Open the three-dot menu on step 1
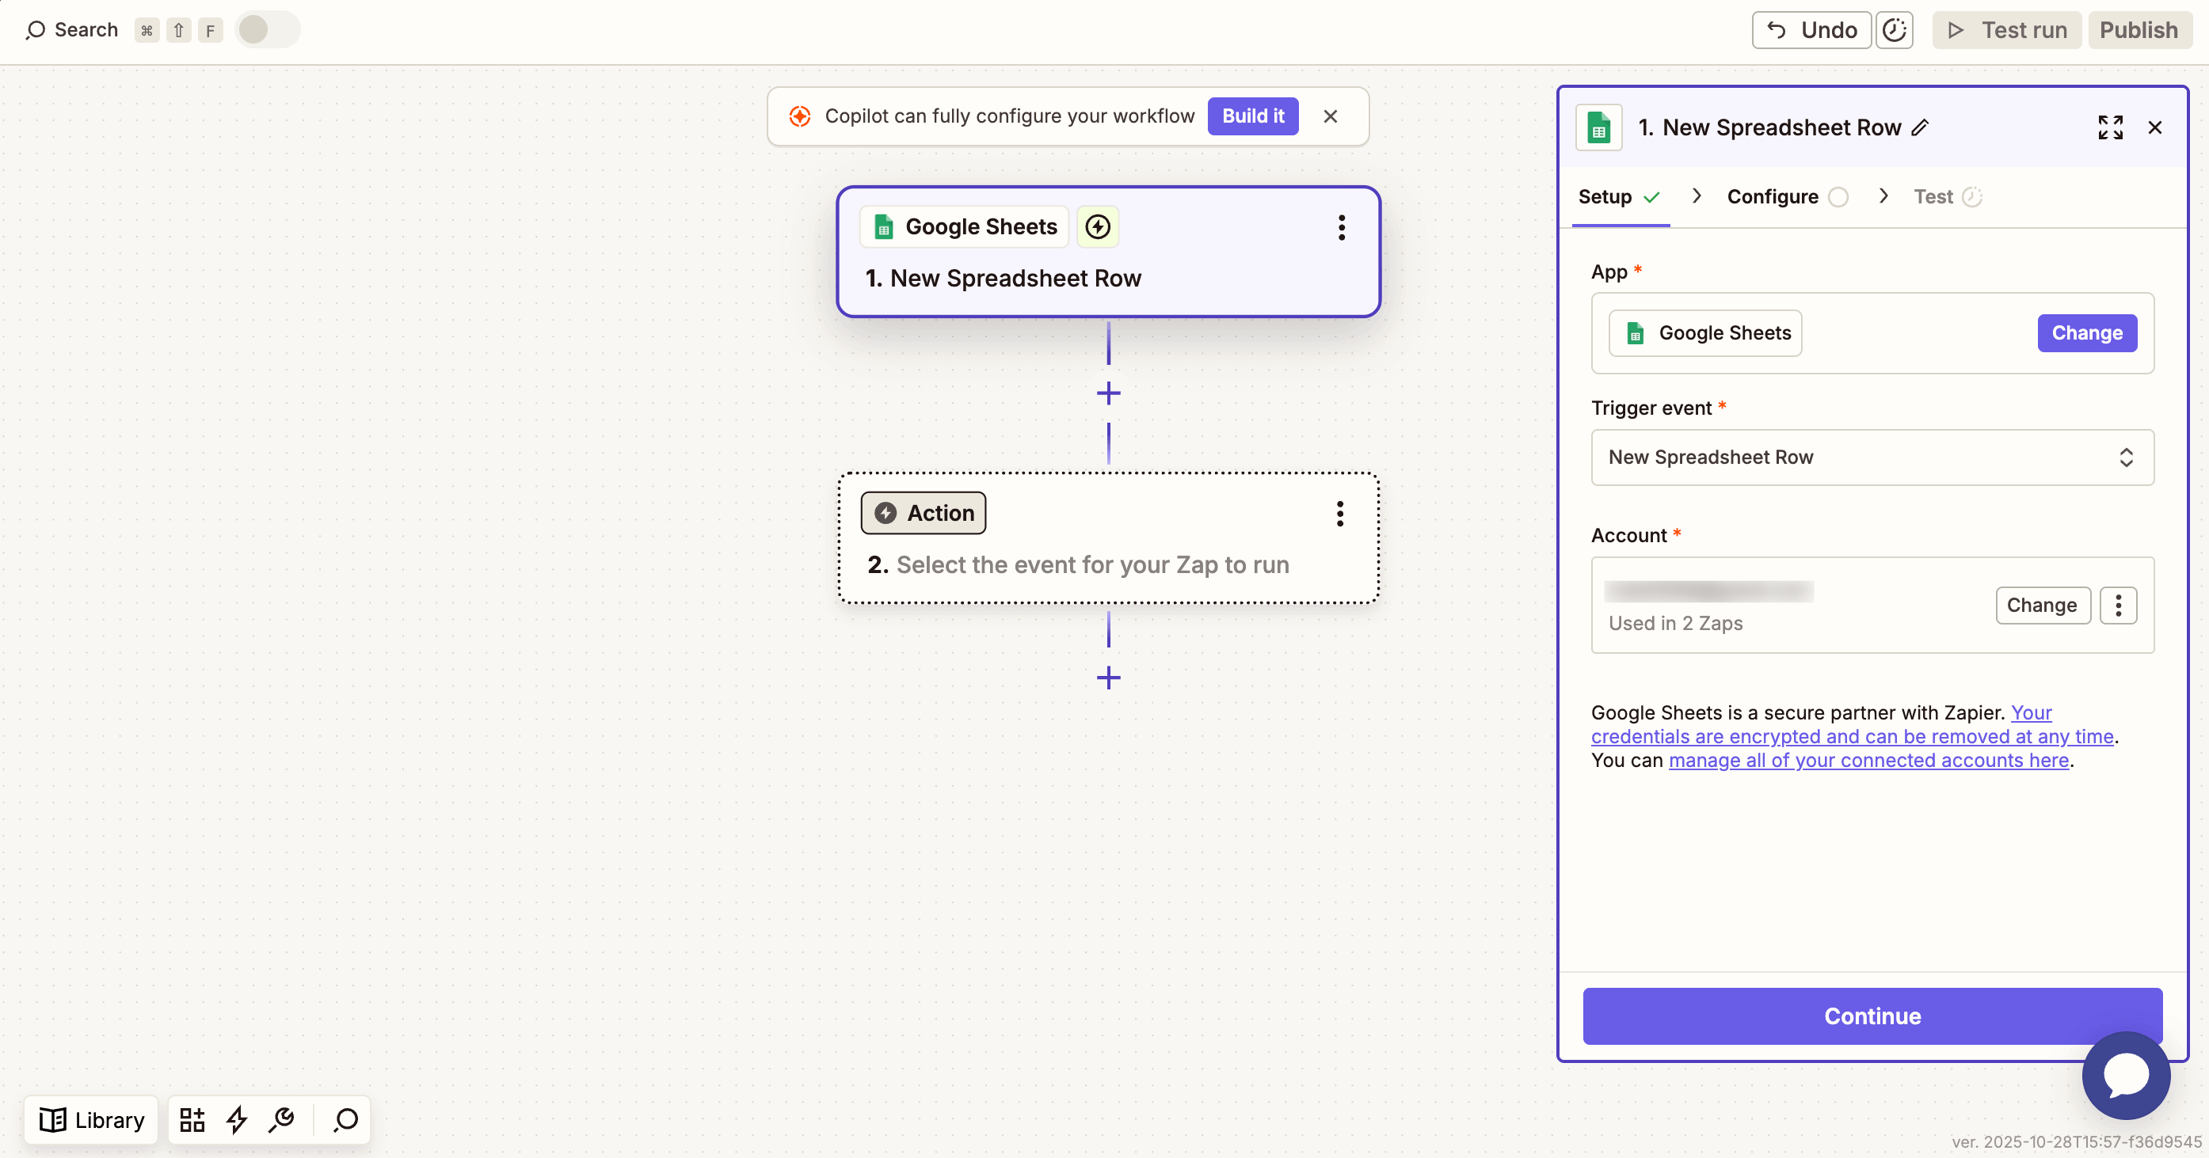Viewport: 2209px width, 1158px height. click(1341, 227)
